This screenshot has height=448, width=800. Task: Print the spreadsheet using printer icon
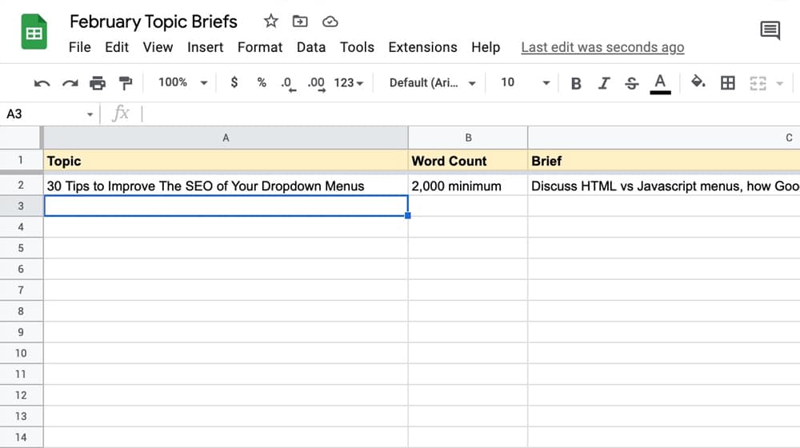click(98, 82)
